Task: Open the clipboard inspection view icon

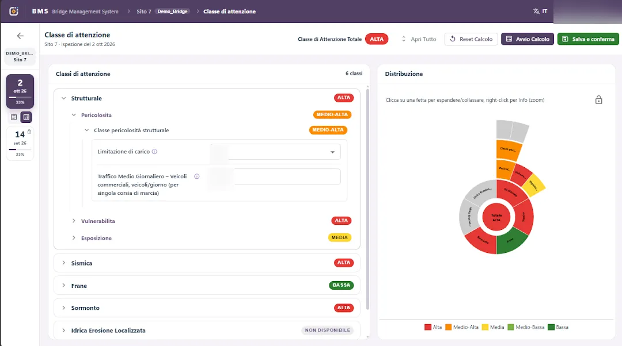Action: pos(14,117)
